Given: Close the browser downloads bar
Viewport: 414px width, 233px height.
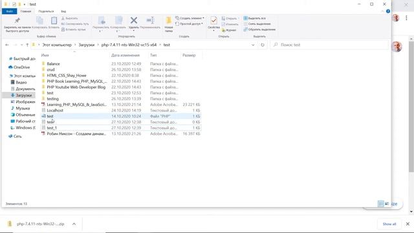Looking at the screenshot, I should pos(408,224).
